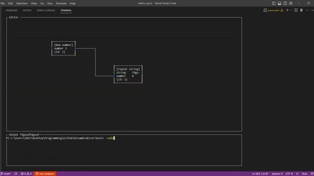Screen dimensions: 314x176
Task: Open errors and warnings count in status bar
Action: click(26, 174)
